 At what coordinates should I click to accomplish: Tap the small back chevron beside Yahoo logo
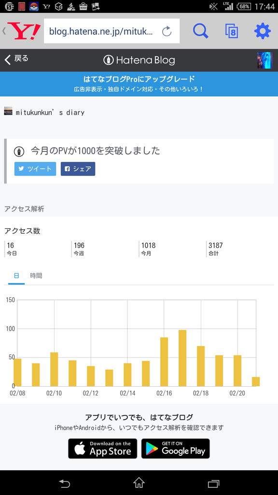[4, 31]
